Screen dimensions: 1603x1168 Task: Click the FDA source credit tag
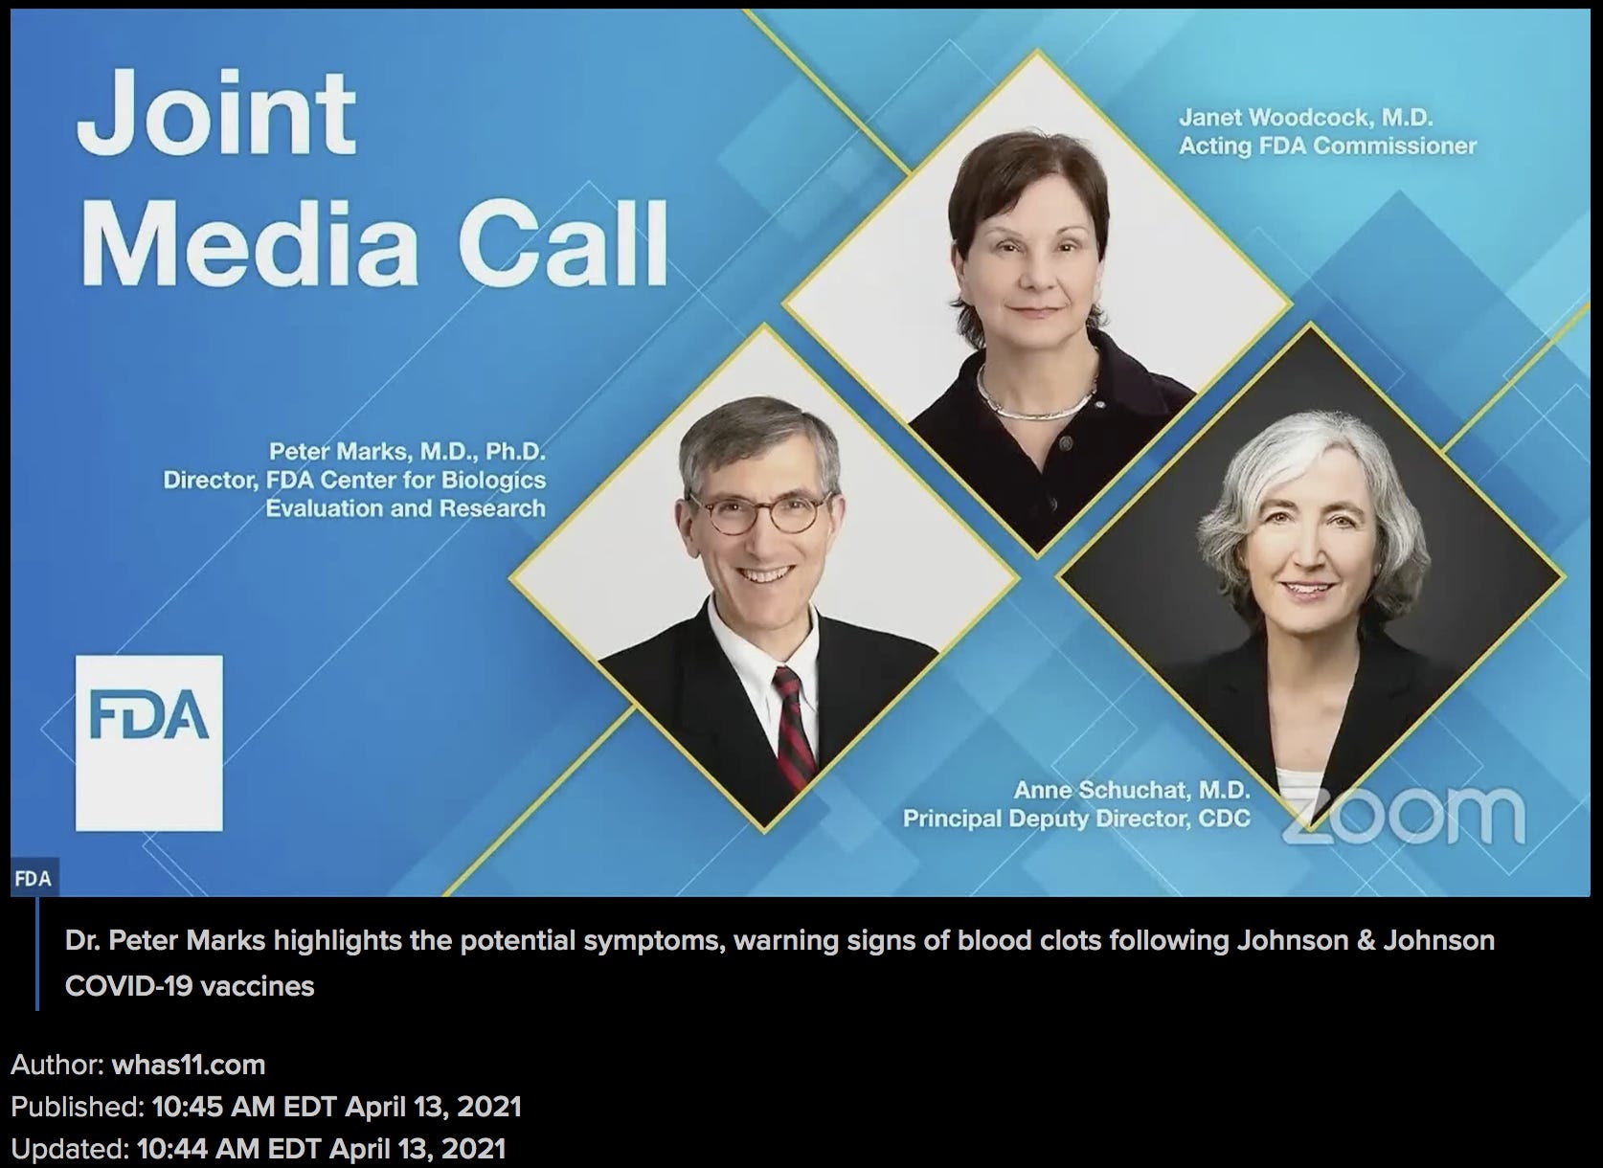(34, 878)
